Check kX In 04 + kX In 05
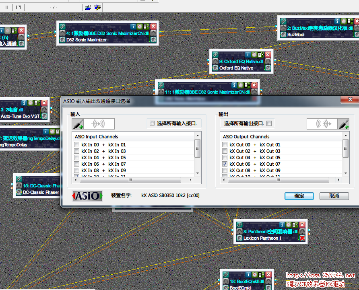The height and width of the screenshot is (290, 359). (77, 158)
